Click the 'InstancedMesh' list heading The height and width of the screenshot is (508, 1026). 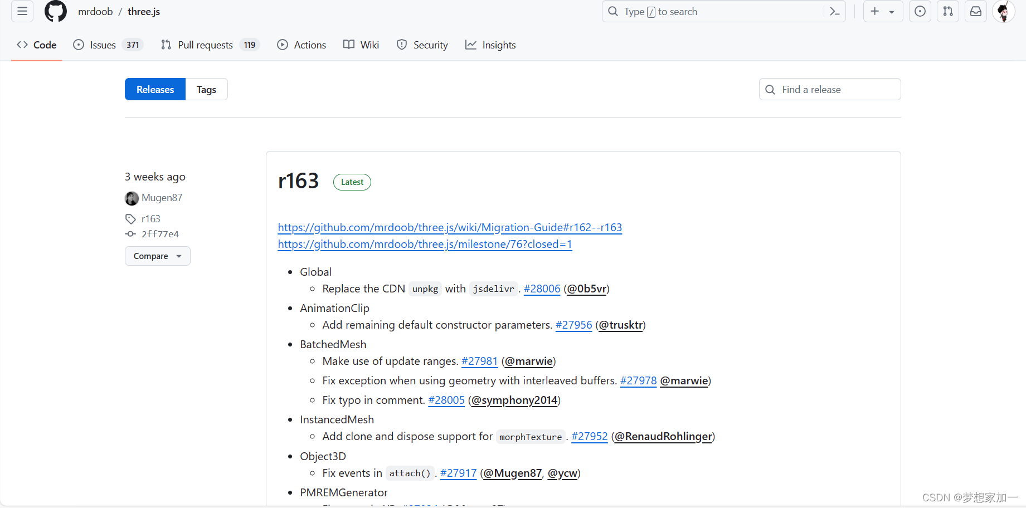337,419
